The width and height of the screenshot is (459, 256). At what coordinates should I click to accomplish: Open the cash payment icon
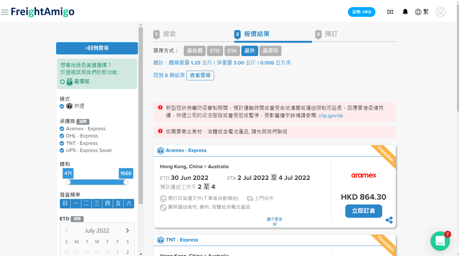click(x=390, y=12)
